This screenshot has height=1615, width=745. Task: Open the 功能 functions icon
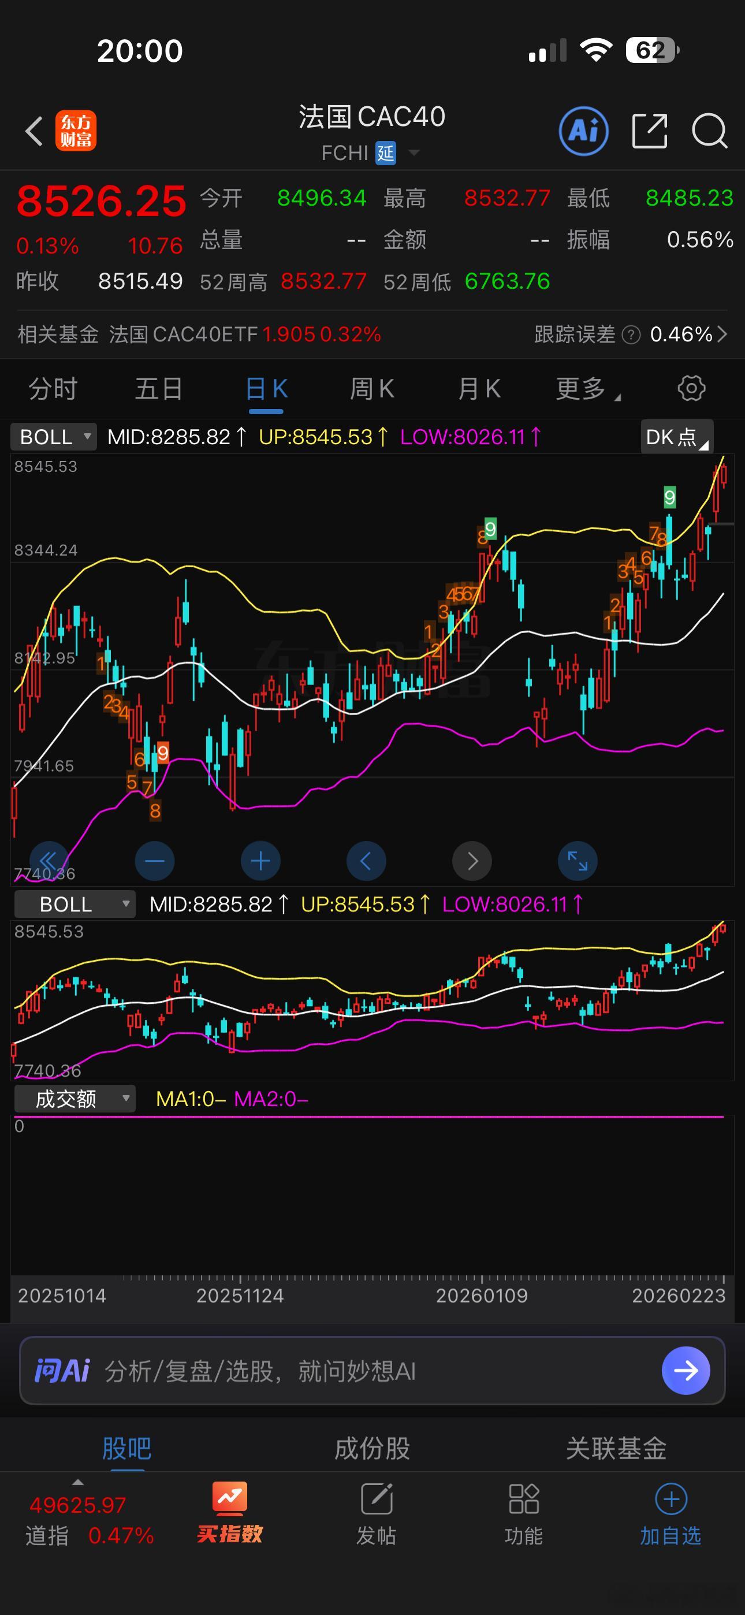(524, 1514)
